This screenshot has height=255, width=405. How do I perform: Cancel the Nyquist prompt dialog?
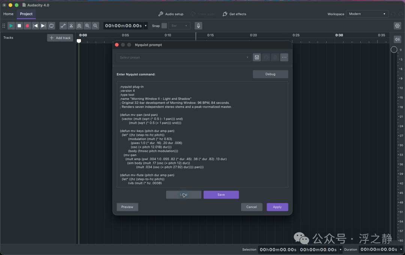coord(252,207)
